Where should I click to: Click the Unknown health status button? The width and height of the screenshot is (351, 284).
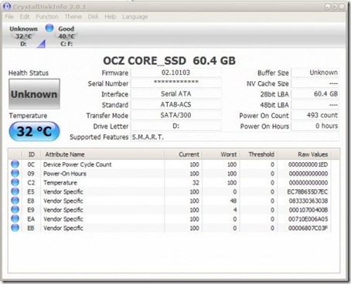click(34, 94)
